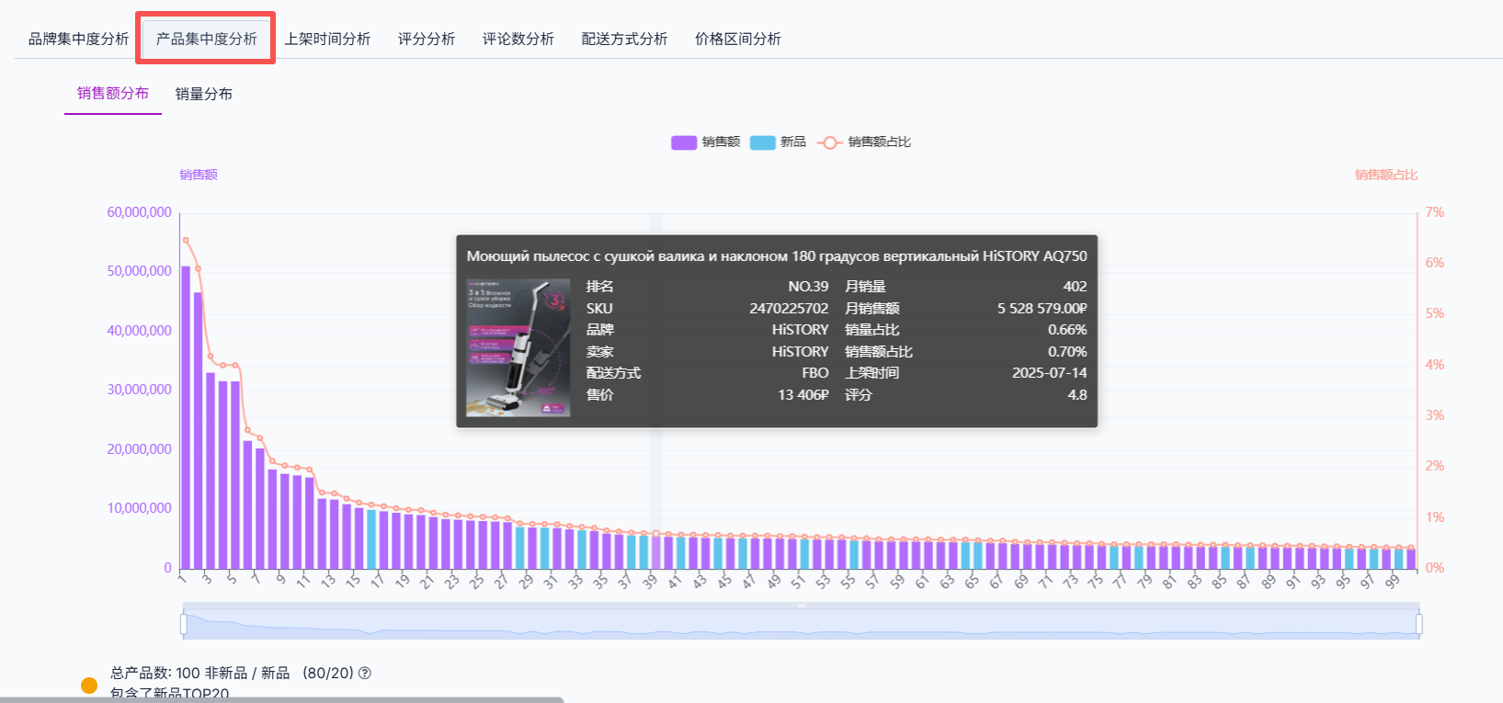
Task: Select 销售额分布 sub-tab
Action: (x=113, y=94)
